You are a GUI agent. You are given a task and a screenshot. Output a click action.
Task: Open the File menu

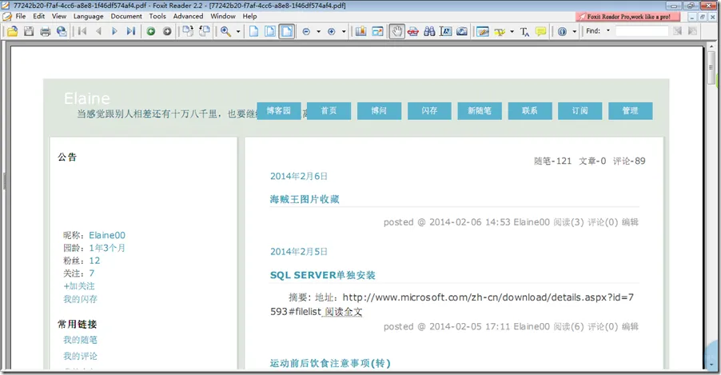(21, 16)
